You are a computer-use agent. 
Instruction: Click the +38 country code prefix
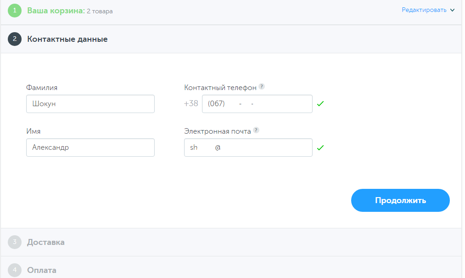[191, 104]
